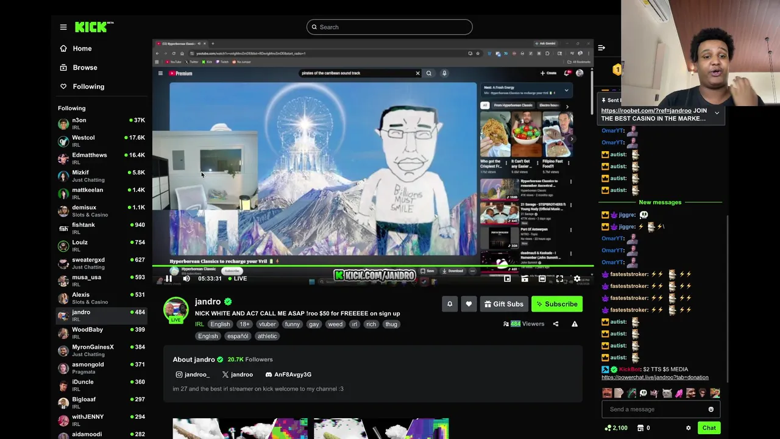
Task: Click the pink hands quick emote
Action: pos(679,393)
